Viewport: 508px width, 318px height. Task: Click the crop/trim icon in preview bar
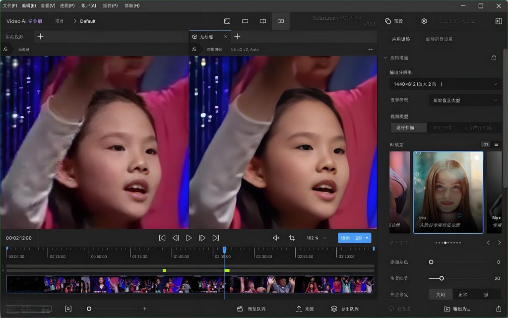pyautogui.click(x=292, y=238)
